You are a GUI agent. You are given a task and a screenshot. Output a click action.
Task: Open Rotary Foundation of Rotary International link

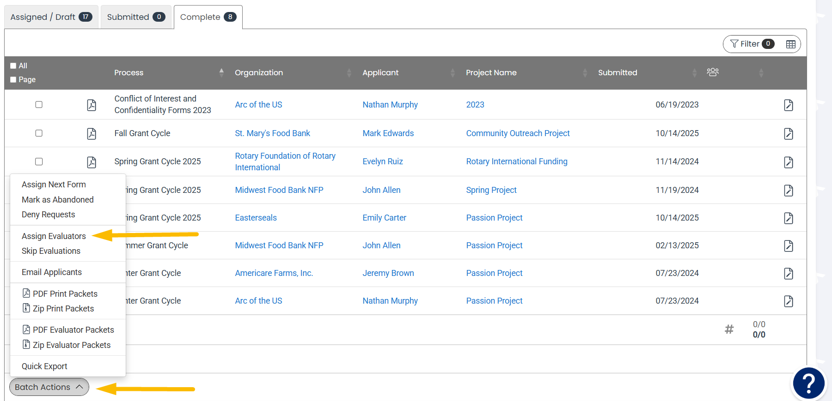click(285, 162)
